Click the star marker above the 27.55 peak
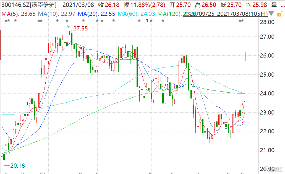The image size is (285, 174). [67, 21]
